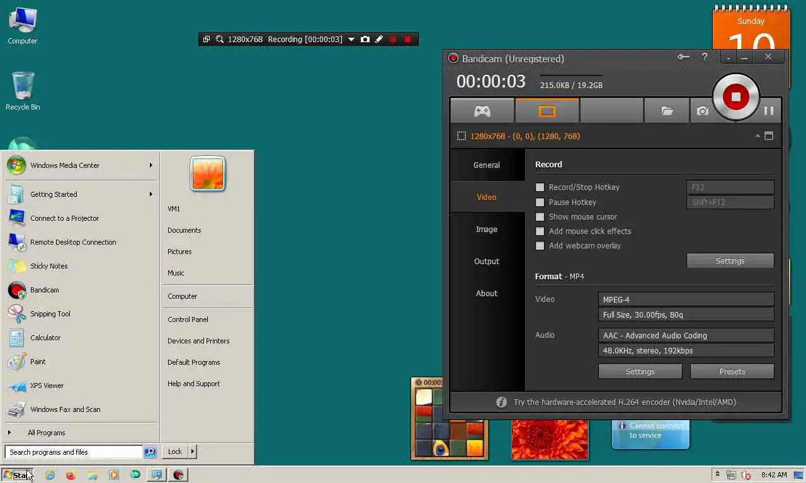Enable Record/Stop Hotkey checkbox
The height and width of the screenshot is (483, 806).
pos(540,187)
